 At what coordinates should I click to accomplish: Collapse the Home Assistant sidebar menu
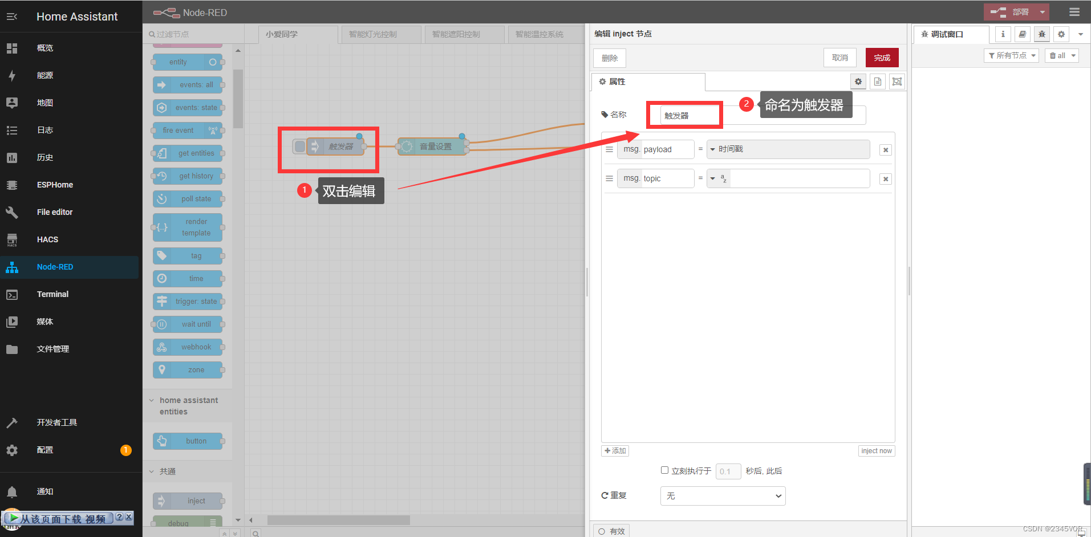click(x=12, y=17)
